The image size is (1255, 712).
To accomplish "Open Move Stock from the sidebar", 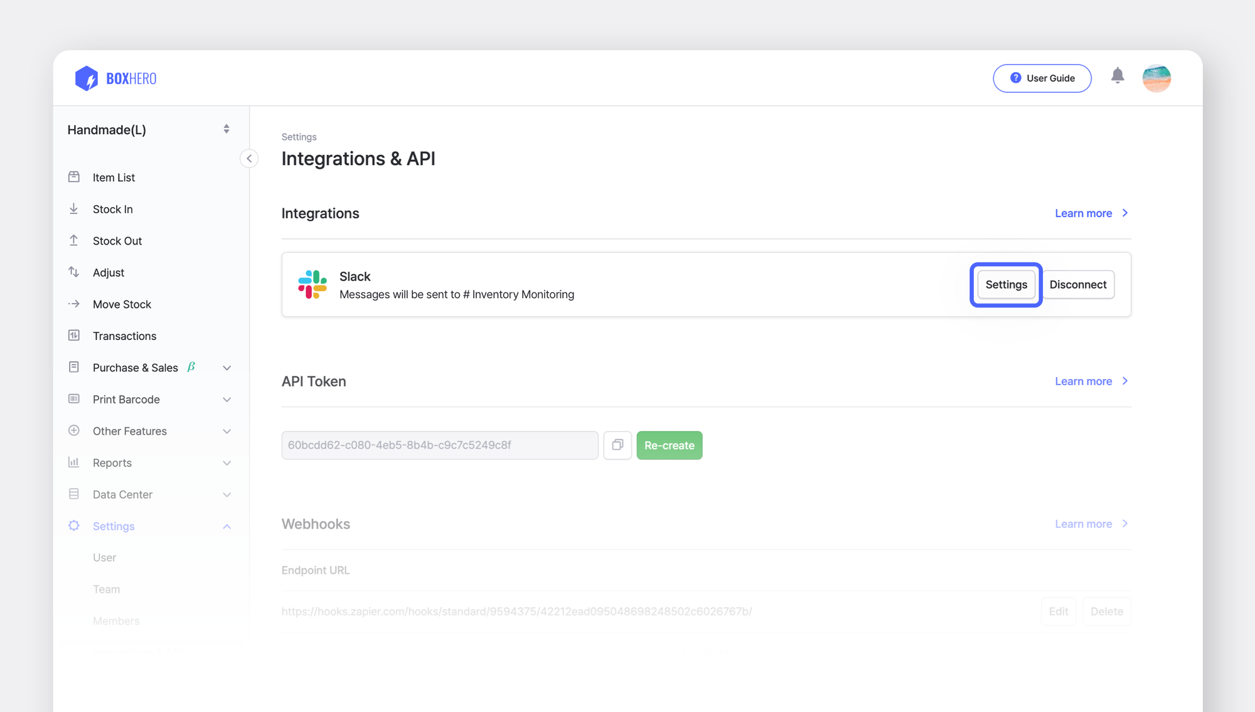I will [122, 304].
